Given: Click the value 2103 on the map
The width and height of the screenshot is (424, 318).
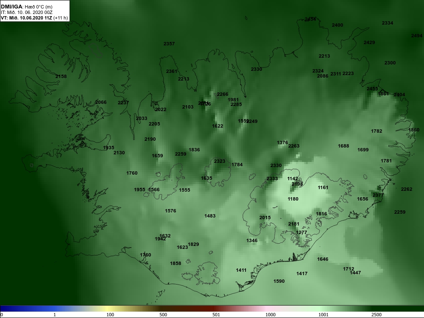Looking at the screenshot, I should (188, 107).
